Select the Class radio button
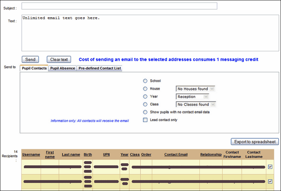281x191 pixels. pyautogui.click(x=145, y=104)
